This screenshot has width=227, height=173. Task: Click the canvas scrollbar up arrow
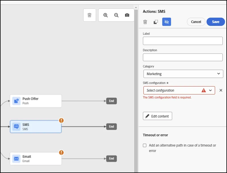click(136, 7)
